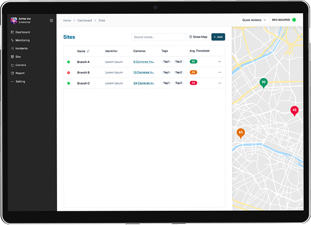Screen dimensions: 311x225
Task: Click the red 45 map pin
Action: (x=294, y=111)
